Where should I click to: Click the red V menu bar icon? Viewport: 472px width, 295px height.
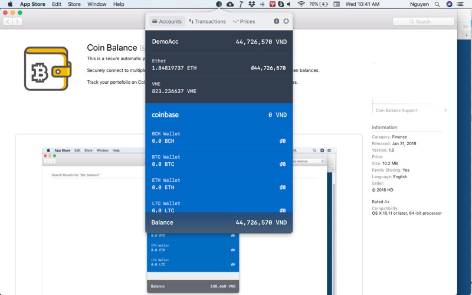(x=273, y=4)
